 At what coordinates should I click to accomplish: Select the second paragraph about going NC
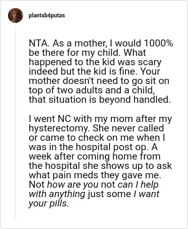(x=101, y=161)
